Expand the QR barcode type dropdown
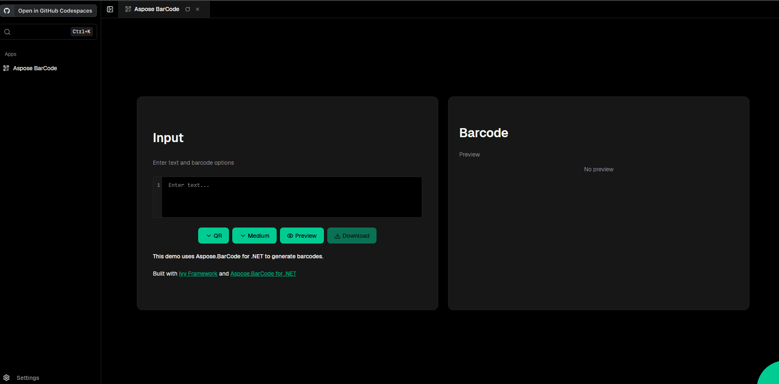 click(213, 235)
